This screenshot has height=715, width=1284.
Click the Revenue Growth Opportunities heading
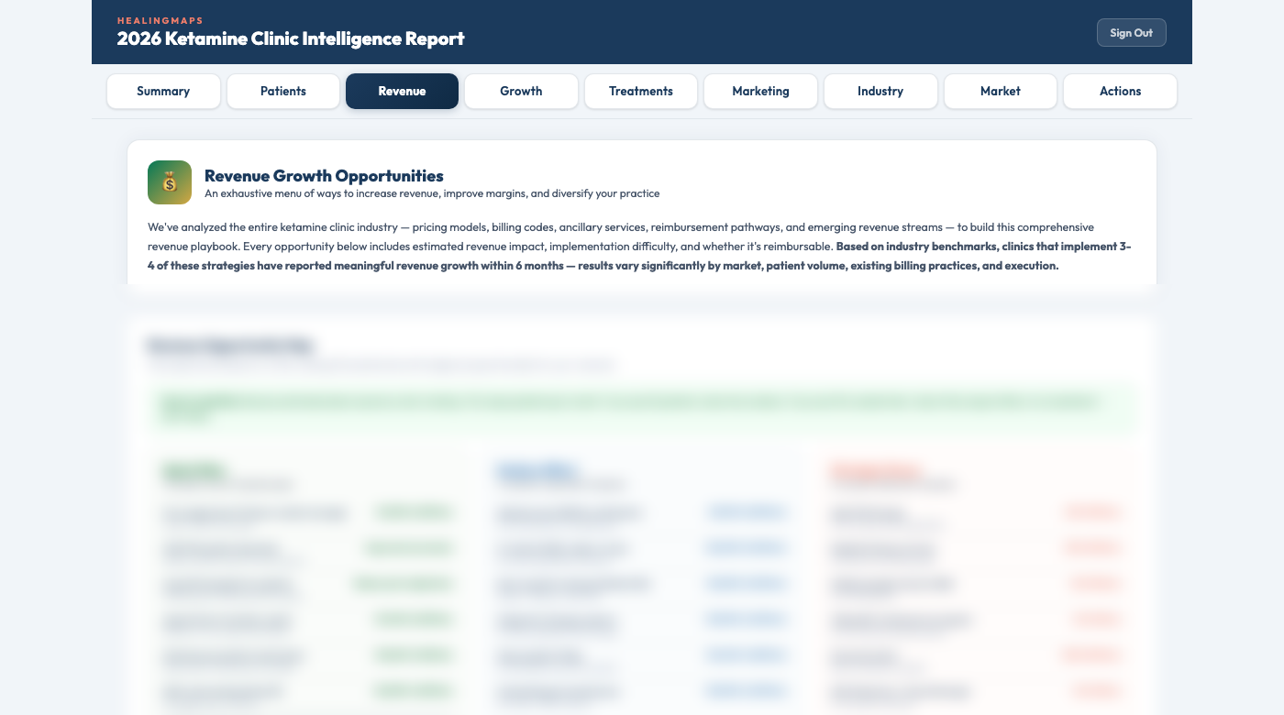(x=323, y=175)
